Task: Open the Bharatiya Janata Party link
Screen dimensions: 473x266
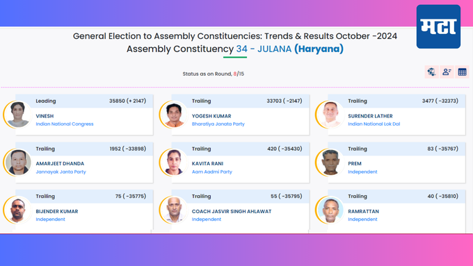Action: pos(218,124)
